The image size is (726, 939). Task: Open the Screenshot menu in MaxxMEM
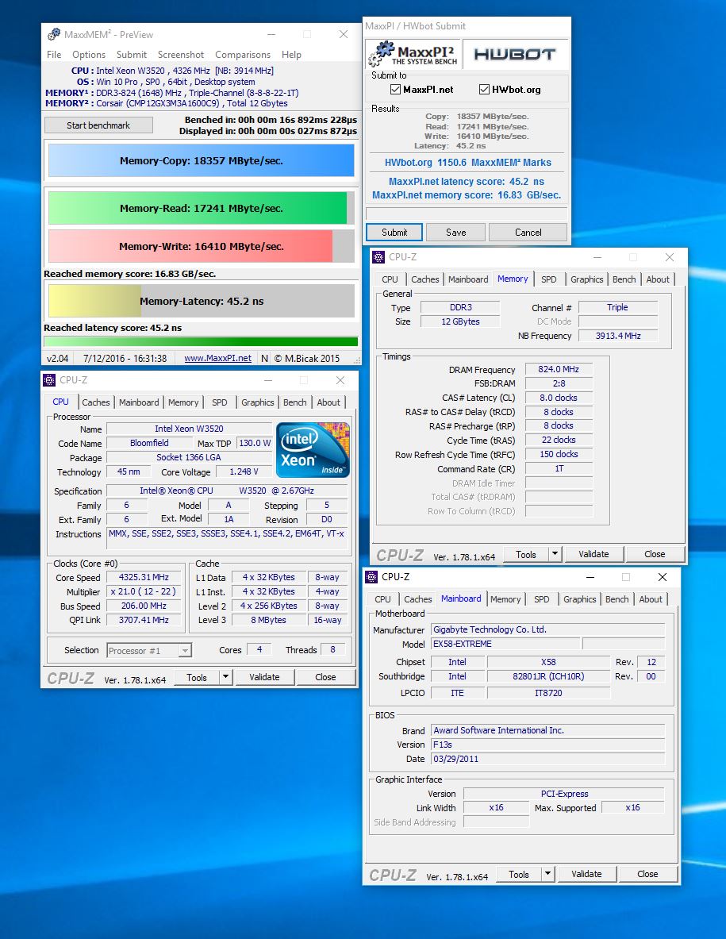click(x=181, y=55)
